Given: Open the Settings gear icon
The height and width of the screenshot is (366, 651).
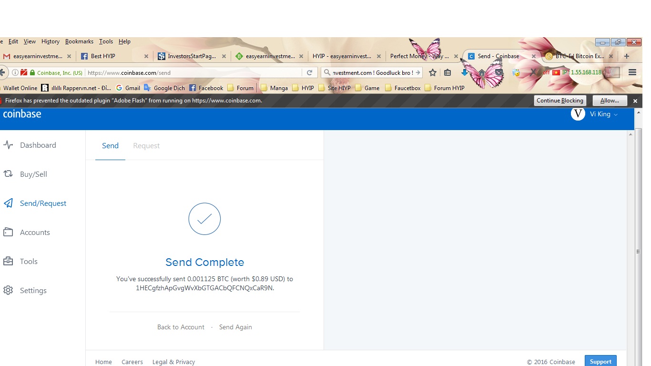Looking at the screenshot, I should pyautogui.click(x=8, y=290).
